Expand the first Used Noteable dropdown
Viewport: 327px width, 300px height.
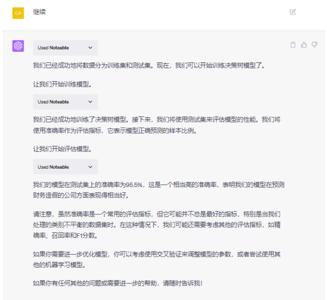(x=65, y=48)
